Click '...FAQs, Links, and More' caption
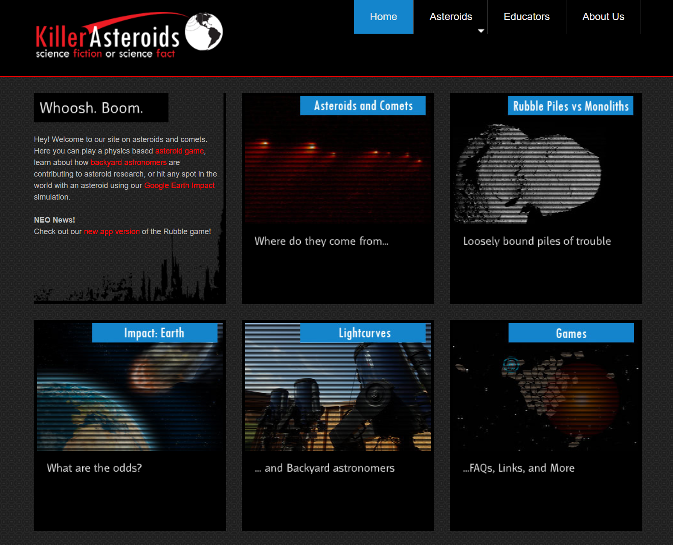Screen dimensions: 673x545 pos(519,468)
